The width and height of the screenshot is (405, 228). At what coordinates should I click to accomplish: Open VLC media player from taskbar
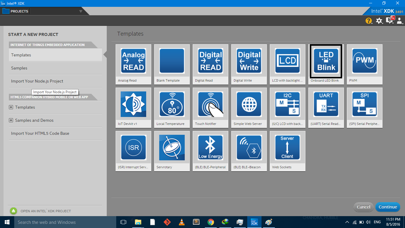point(182,222)
